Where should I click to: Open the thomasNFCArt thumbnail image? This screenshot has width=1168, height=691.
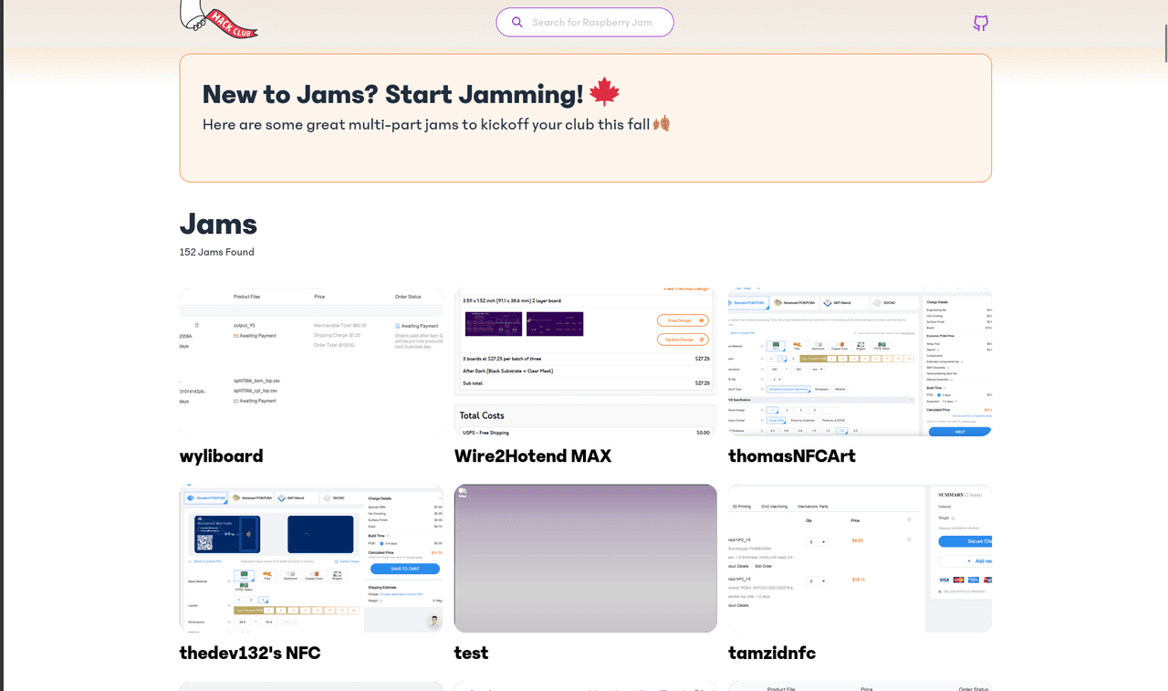pos(860,362)
